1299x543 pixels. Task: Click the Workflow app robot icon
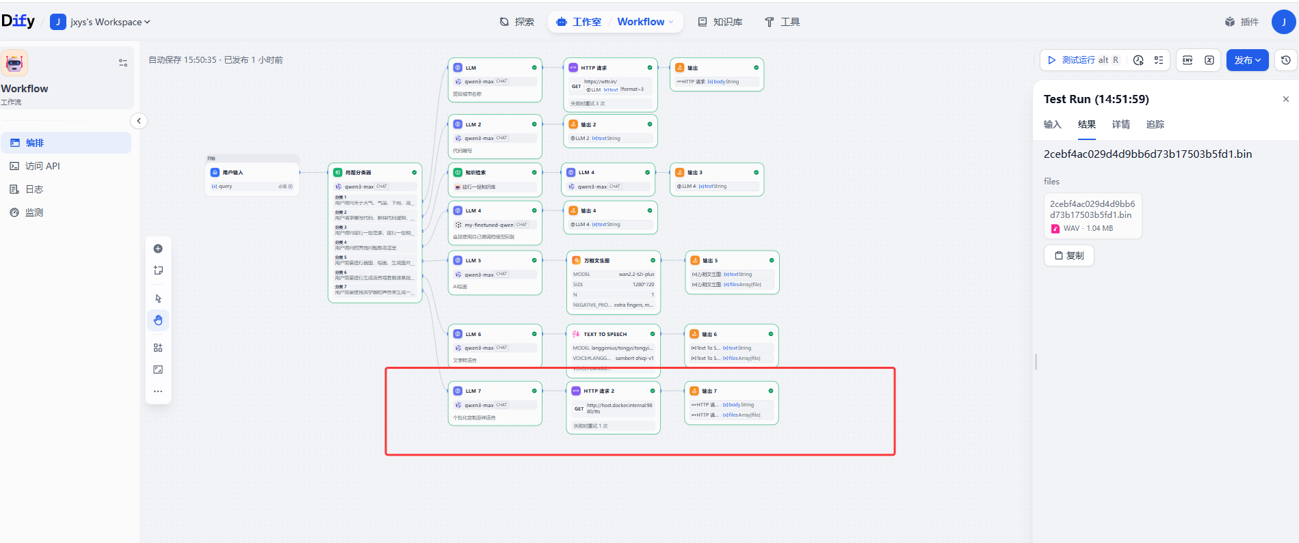click(14, 63)
